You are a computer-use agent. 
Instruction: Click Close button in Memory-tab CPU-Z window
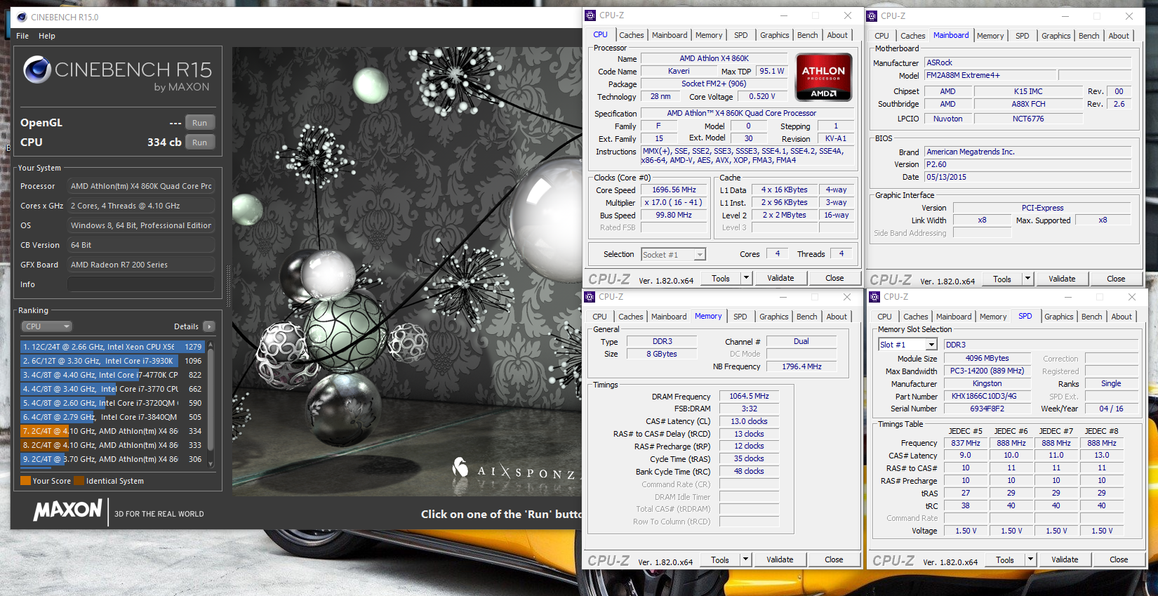pos(834,559)
